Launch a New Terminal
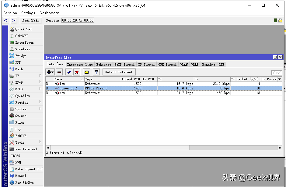The width and height of the screenshot is (286, 187). tap(26, 149)
